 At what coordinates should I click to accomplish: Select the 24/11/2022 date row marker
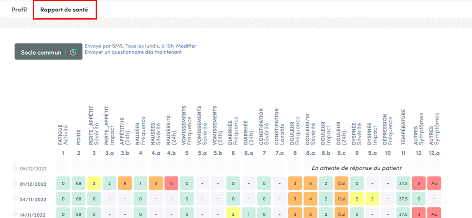tap(15, 199)
